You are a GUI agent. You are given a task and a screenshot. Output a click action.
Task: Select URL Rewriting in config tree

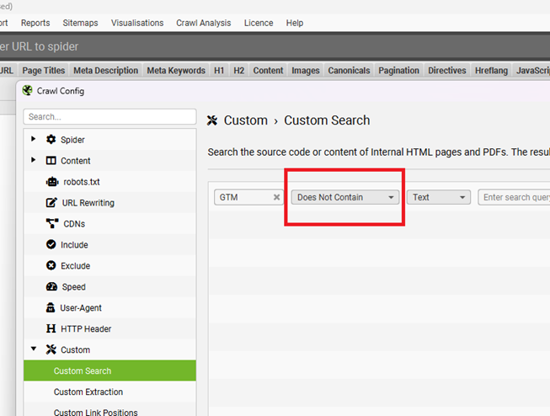[109, 202]
